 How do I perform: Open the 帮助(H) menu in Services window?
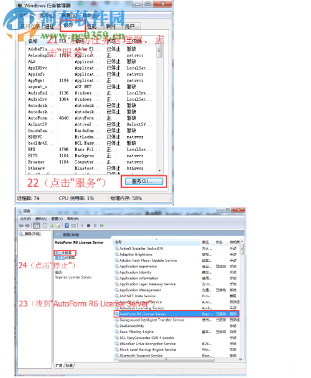click(73, 219)
